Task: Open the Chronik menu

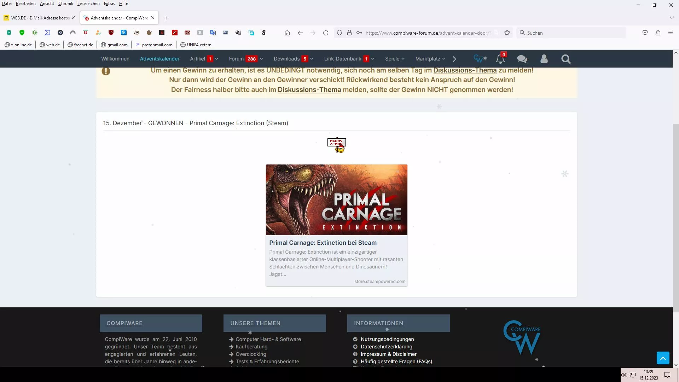Action: click(66, 4)
